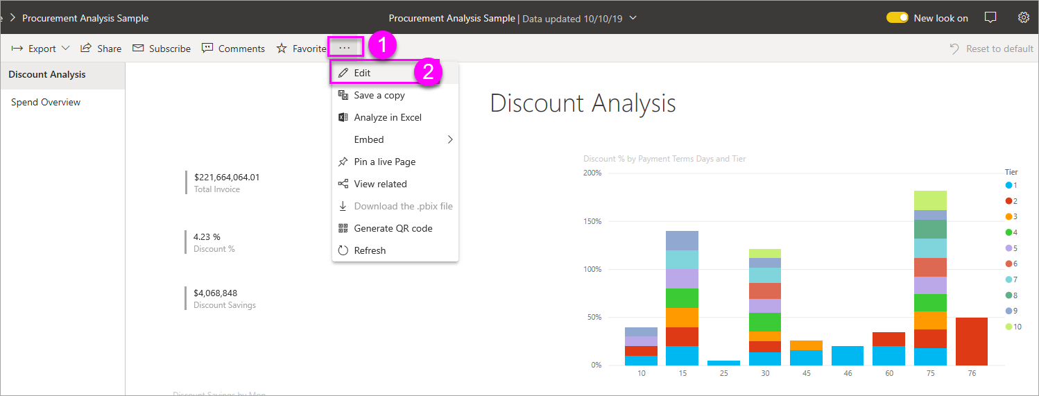Click the red bar at 76 days
1039x396 pixels.
point(971,341)
